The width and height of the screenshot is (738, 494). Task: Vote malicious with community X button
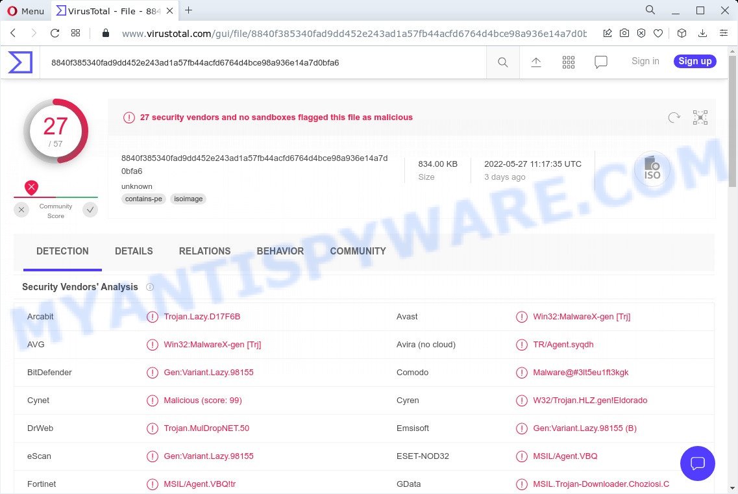point(21,210)
